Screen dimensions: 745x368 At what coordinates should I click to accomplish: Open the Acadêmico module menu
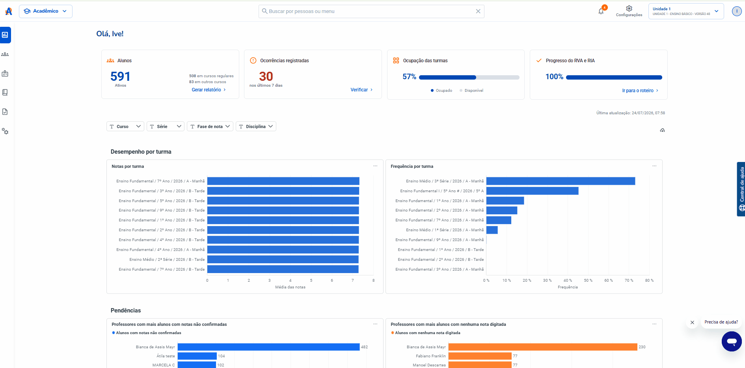coord(46,11)
